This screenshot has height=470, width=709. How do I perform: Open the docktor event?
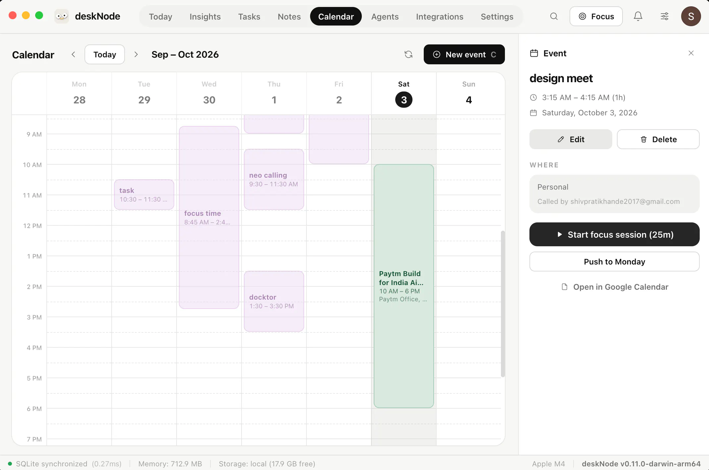274,301
